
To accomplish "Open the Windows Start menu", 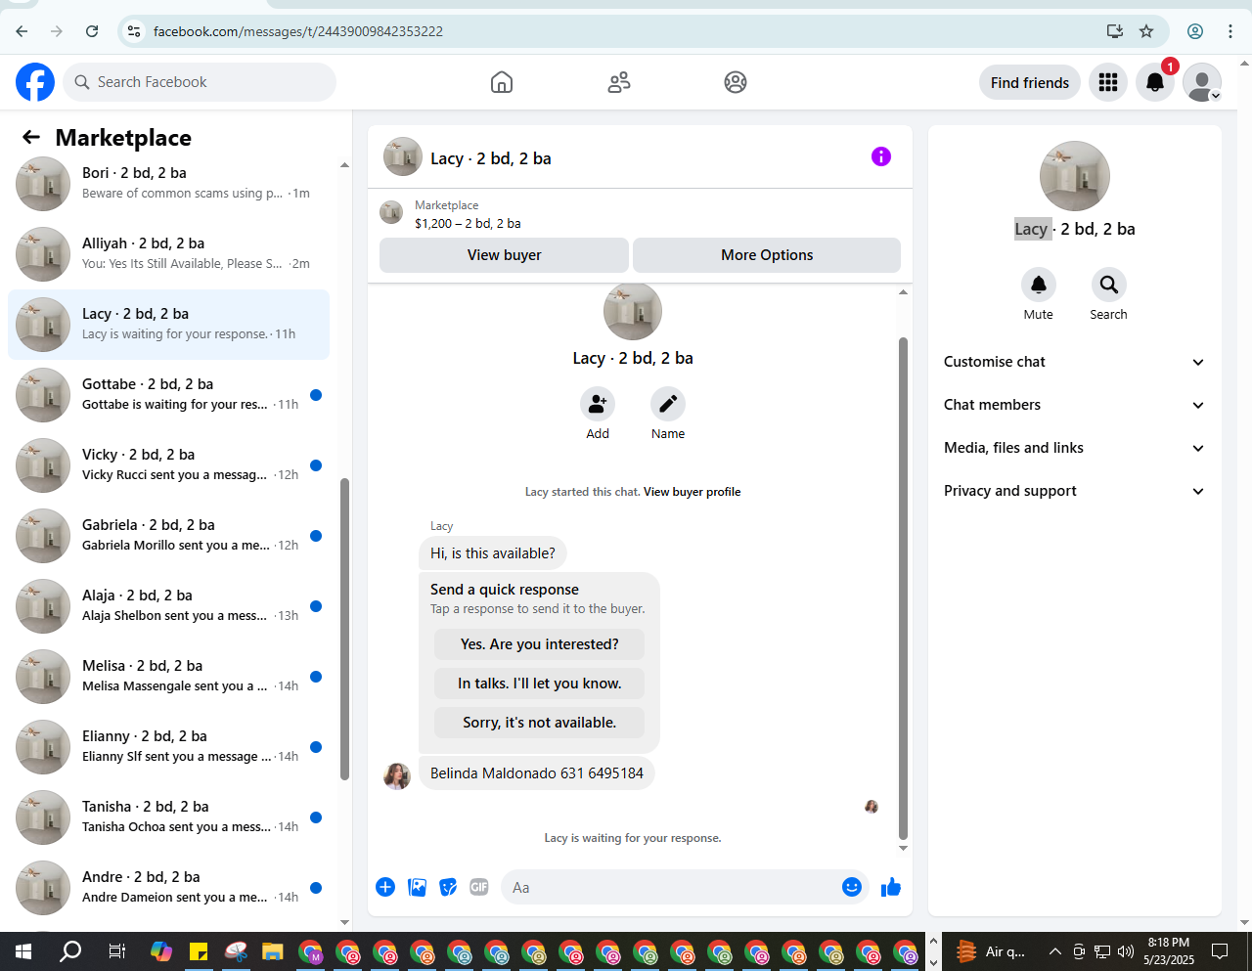I will pyautogui.click(x=23, y=950).
